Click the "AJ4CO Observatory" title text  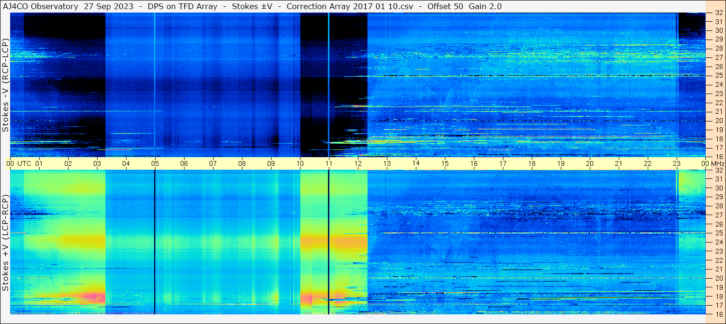pos(41,6)
